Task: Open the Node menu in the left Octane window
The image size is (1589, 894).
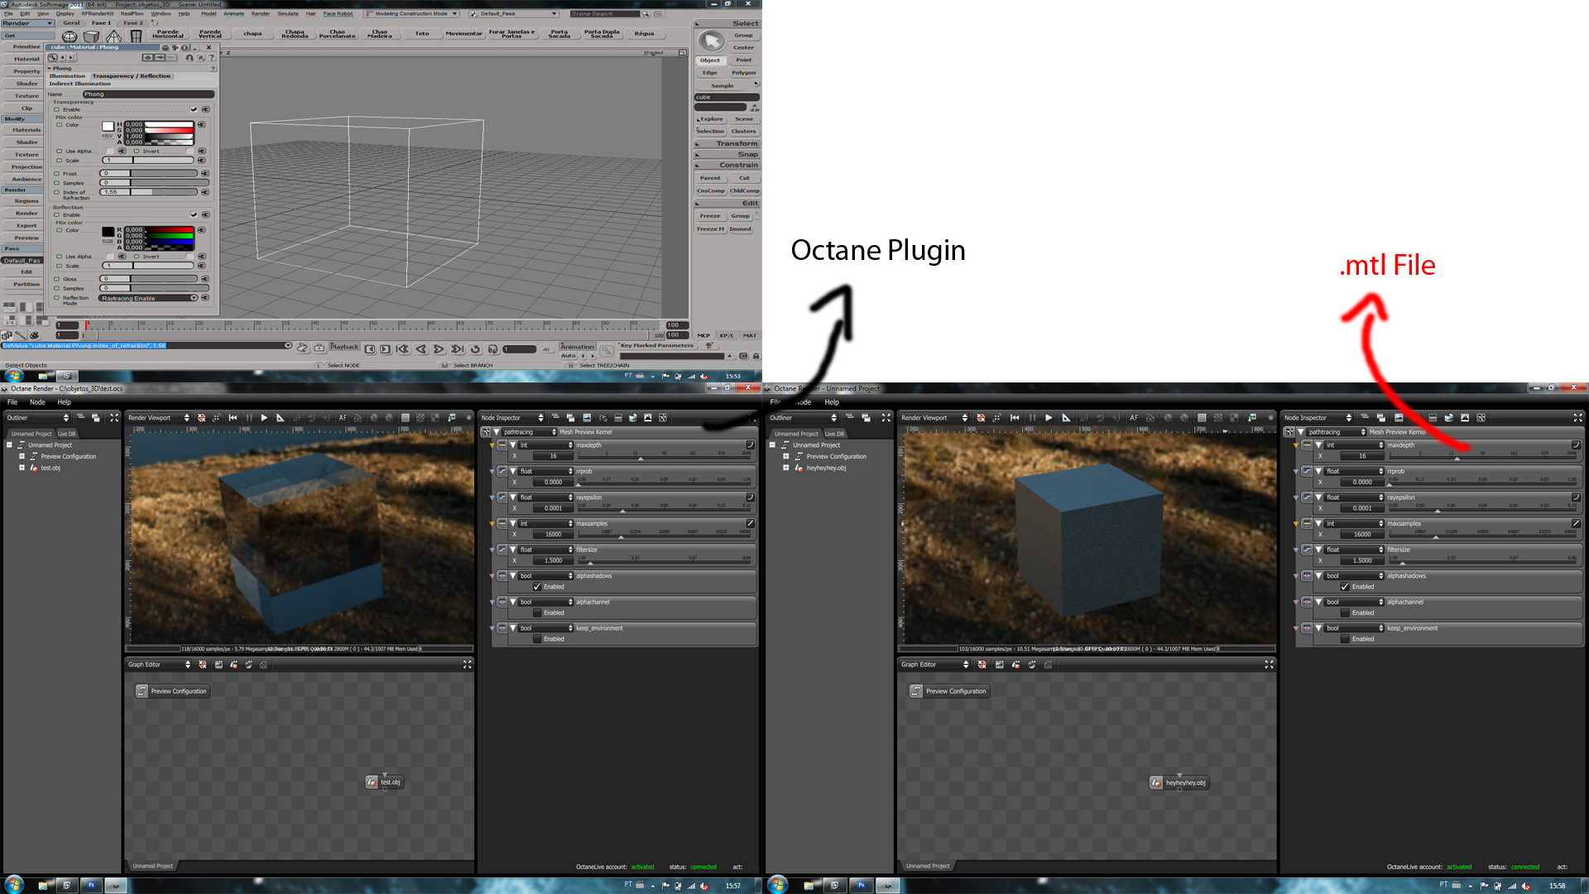Action: (37, 402)
